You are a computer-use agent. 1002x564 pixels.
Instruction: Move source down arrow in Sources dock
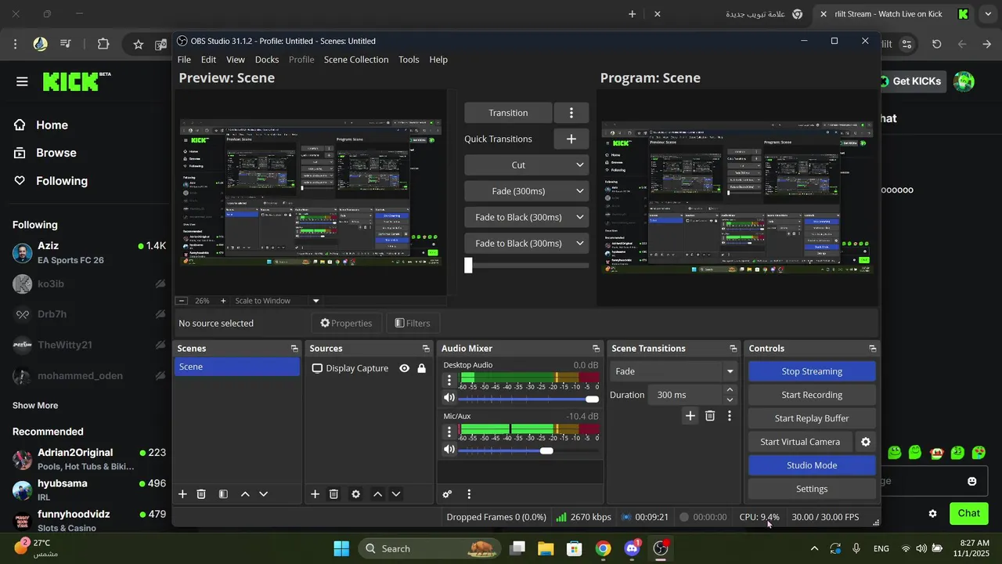pos(396,494)
